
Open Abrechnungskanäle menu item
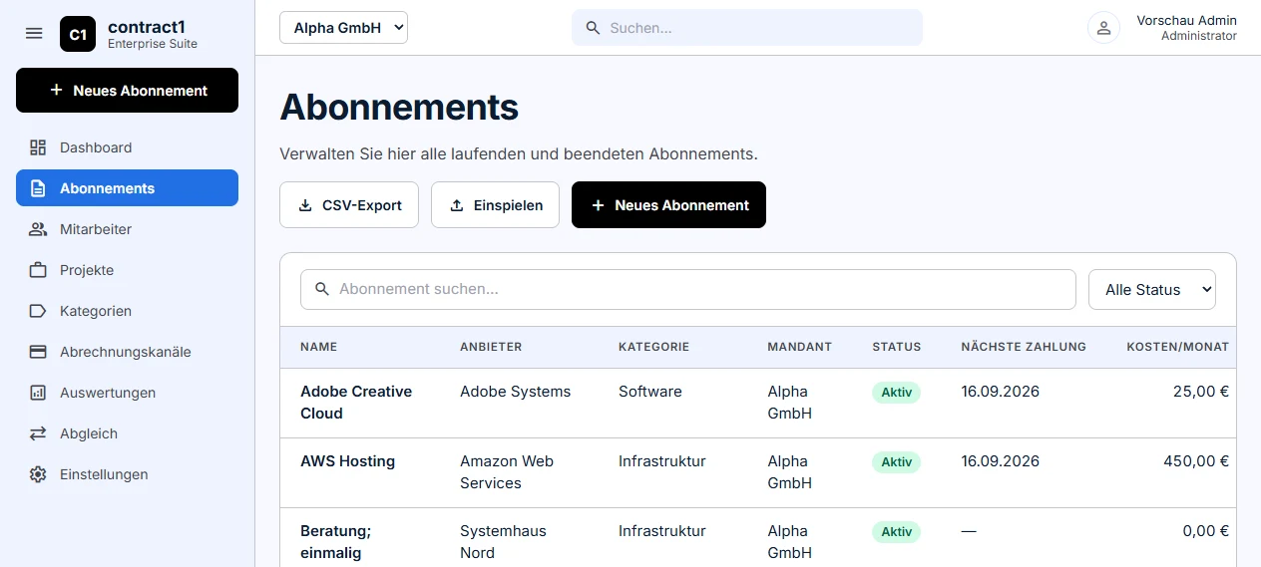point(127,352)
